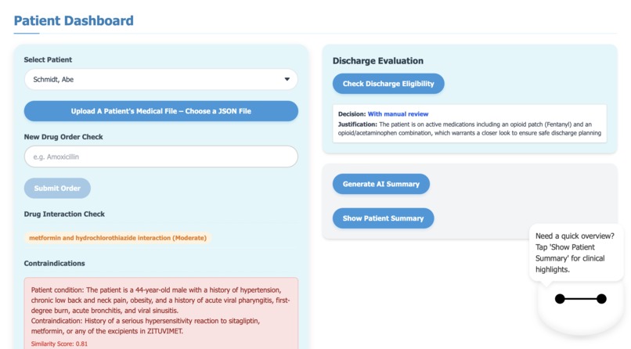Click the discharge Justification paragraph
The width and height of the screenshot is (631, 349).
point(470,128)
